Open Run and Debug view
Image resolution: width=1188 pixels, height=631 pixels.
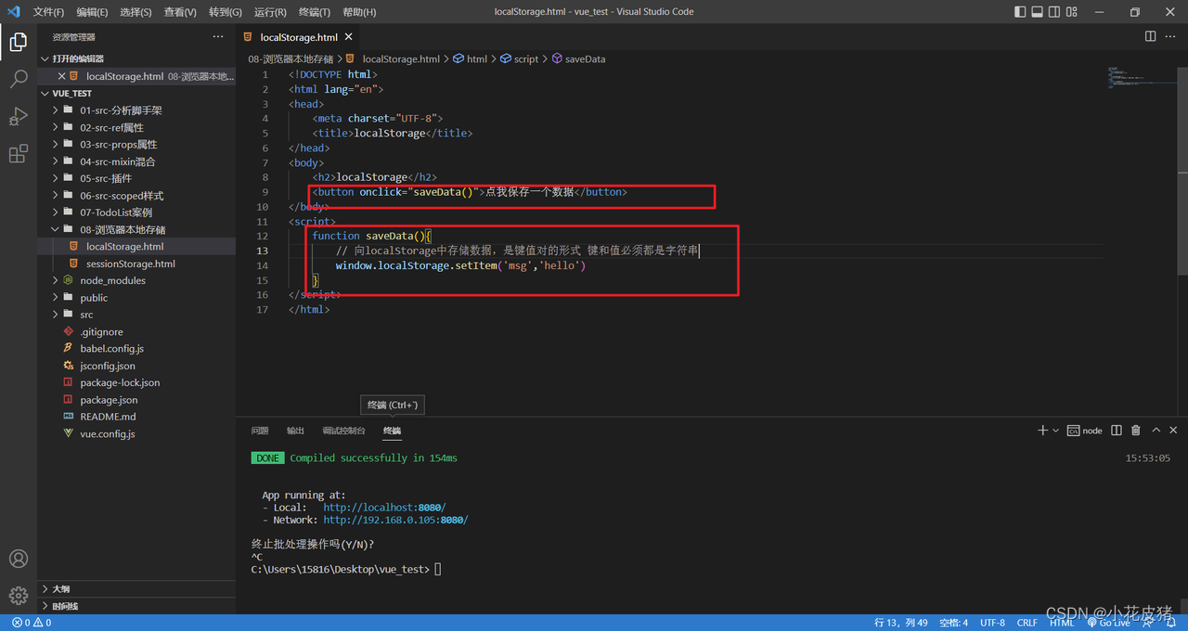pos(19,117)
